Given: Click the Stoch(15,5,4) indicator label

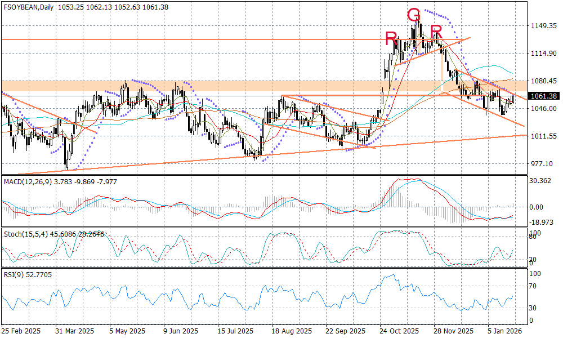Looking at the screenshot, I should coord(24,232).
